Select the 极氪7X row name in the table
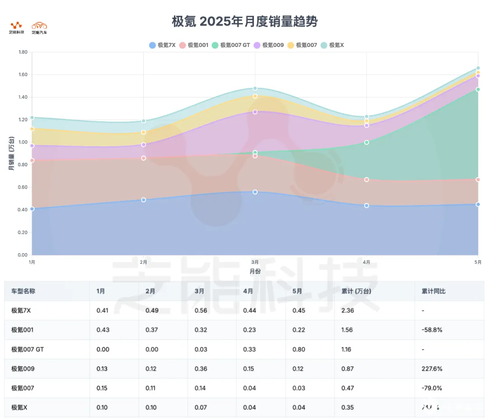This screenshot has width=488, height=420. pos(21,311)
